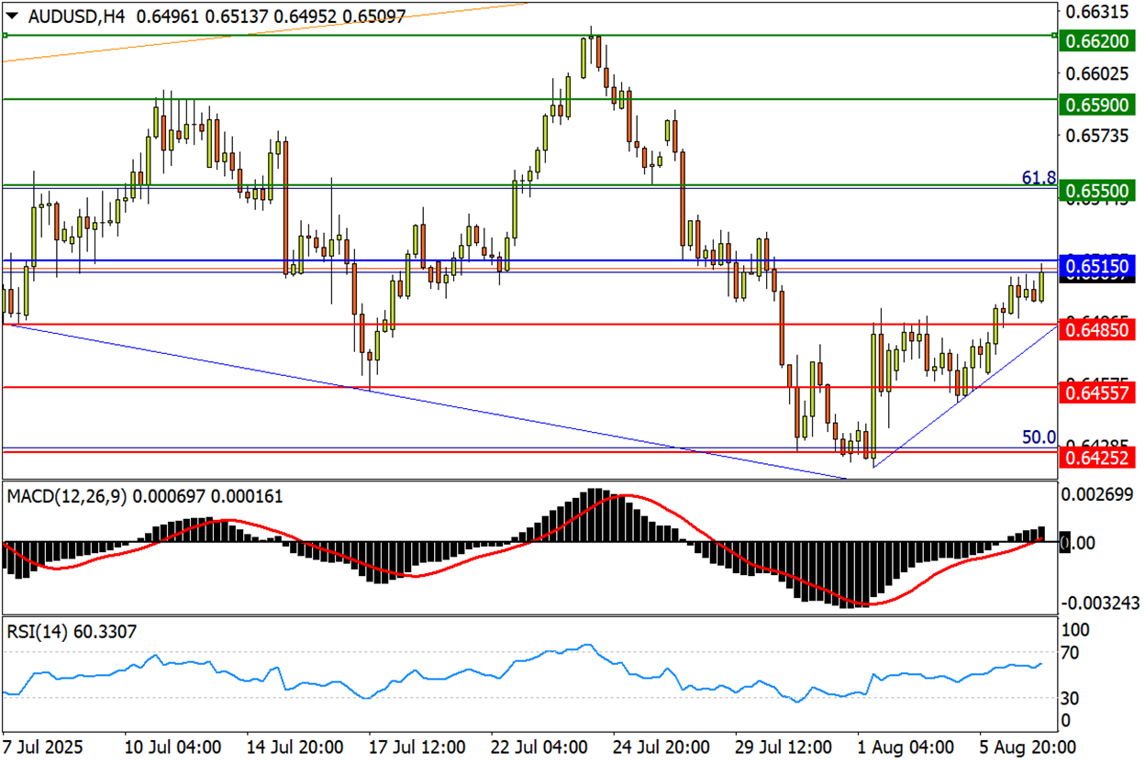Click the current MACD value marker 0.00
Image resolution: width=1145 pixels, height=763 pixels.
[1077, 543]
